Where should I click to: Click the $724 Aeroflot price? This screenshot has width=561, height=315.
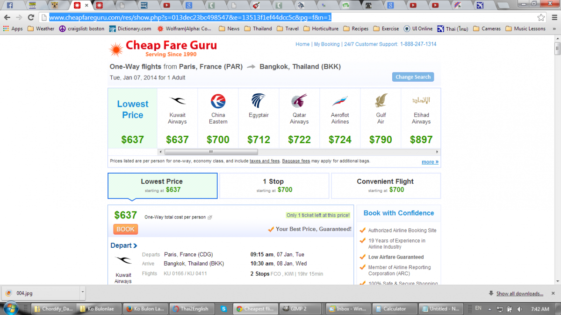click(x=340, y=140)
